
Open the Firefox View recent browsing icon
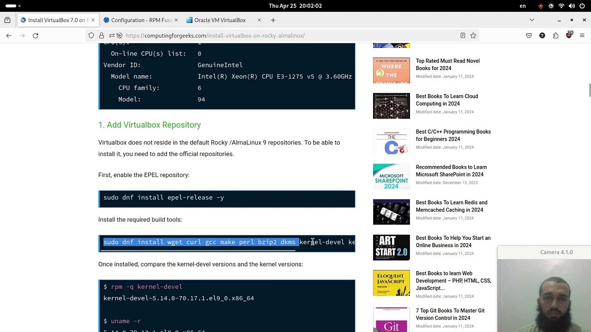7,20
